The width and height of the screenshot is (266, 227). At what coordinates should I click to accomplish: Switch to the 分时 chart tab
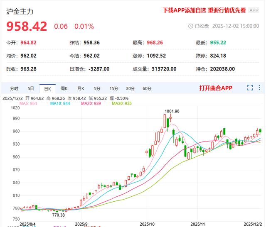[14, 88]
